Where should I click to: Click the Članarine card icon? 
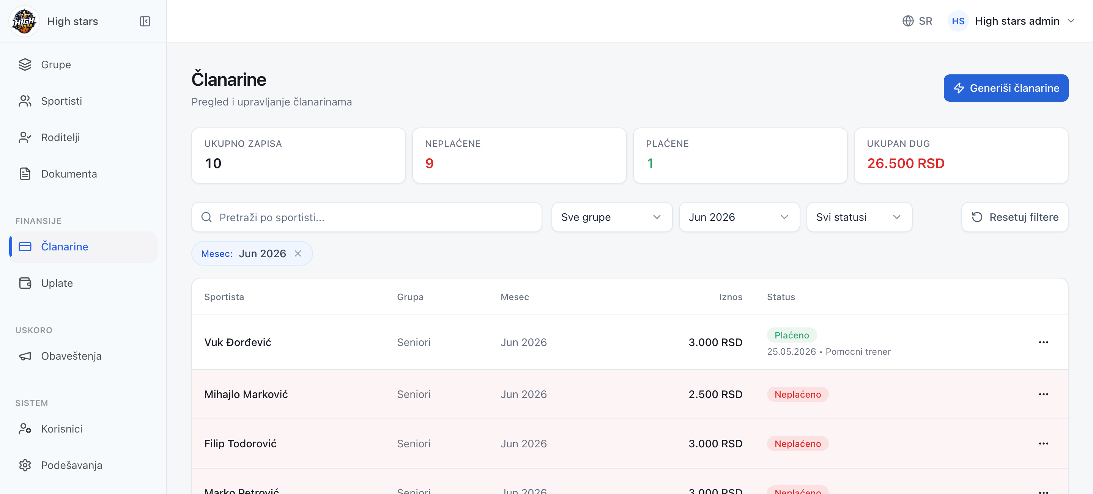(25, 247)
